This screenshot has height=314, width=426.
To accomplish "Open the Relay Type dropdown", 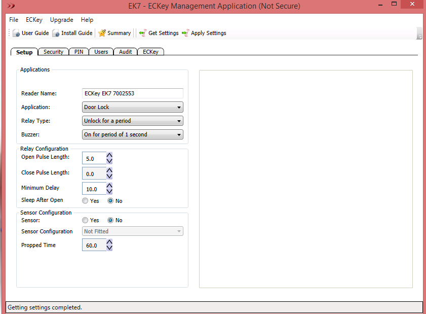I will (x=133, y=121).
